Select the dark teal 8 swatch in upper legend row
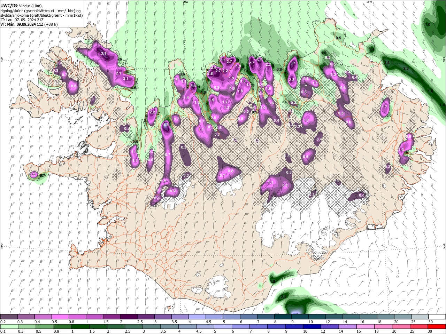The width and height of the screenshot is (446, 334). [x=283, y=317]
